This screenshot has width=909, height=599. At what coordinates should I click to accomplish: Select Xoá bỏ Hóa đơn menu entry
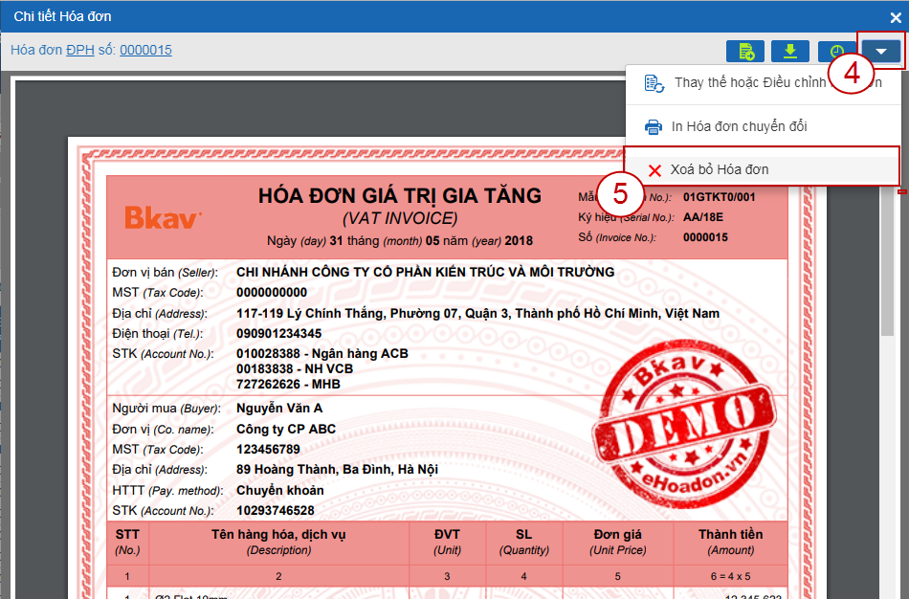pyautogui.click(x=720, y=170)
